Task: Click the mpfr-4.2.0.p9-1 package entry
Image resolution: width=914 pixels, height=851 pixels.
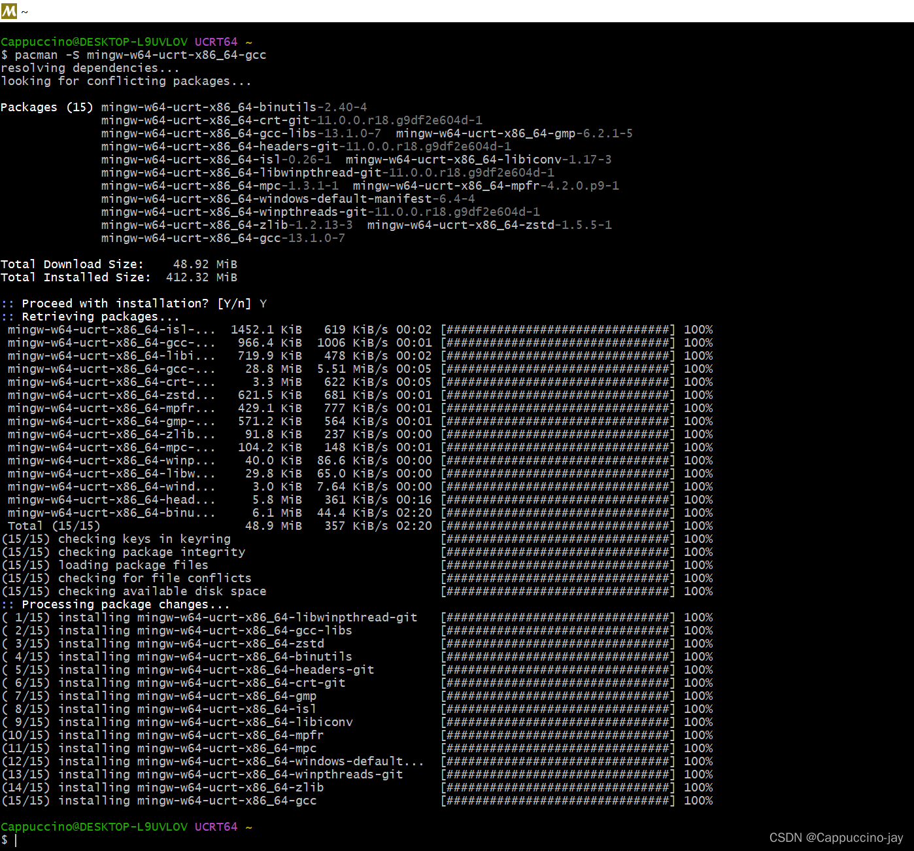Action: point(486,186)
